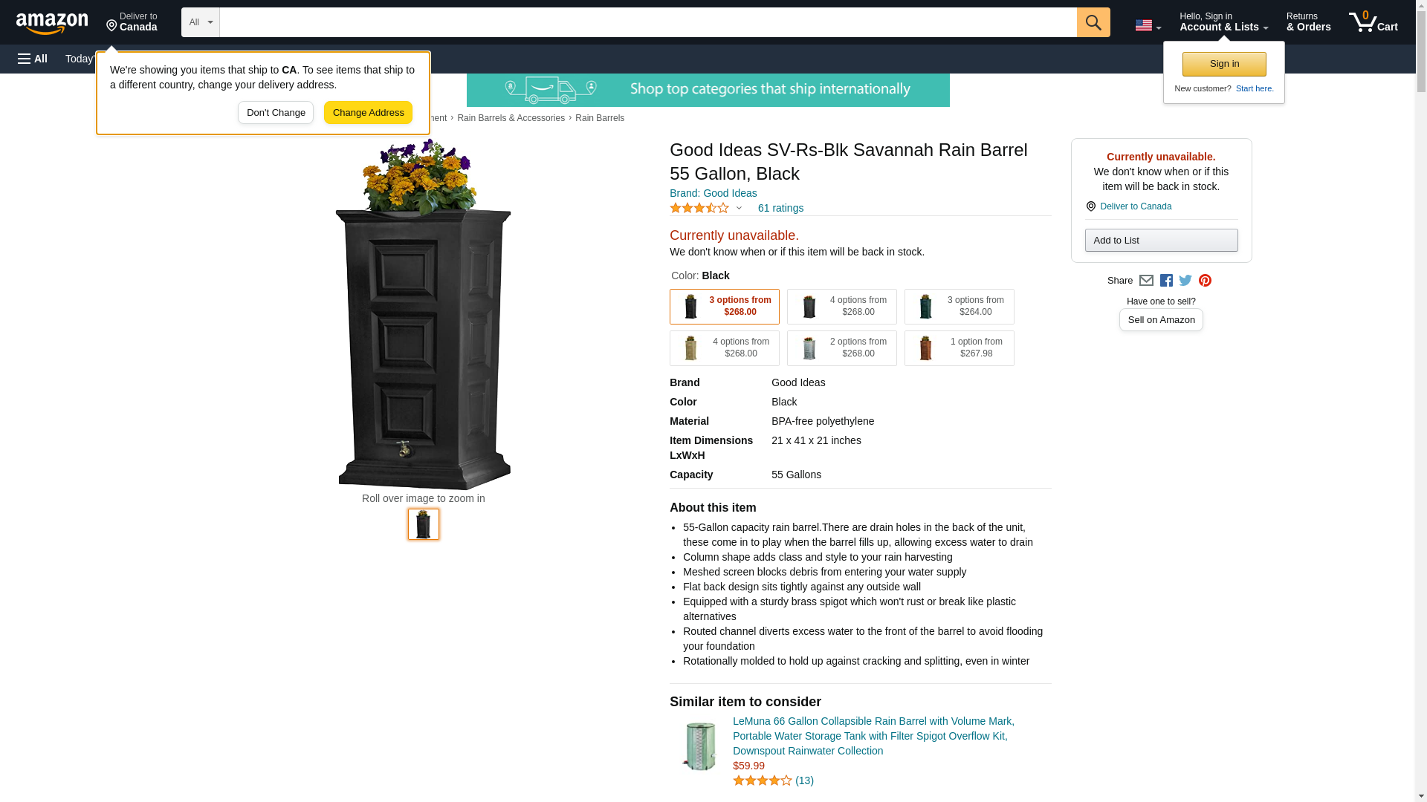Open the cart icon
This screenshot has width=1427, height=802.
click(x=1373, y=22)
